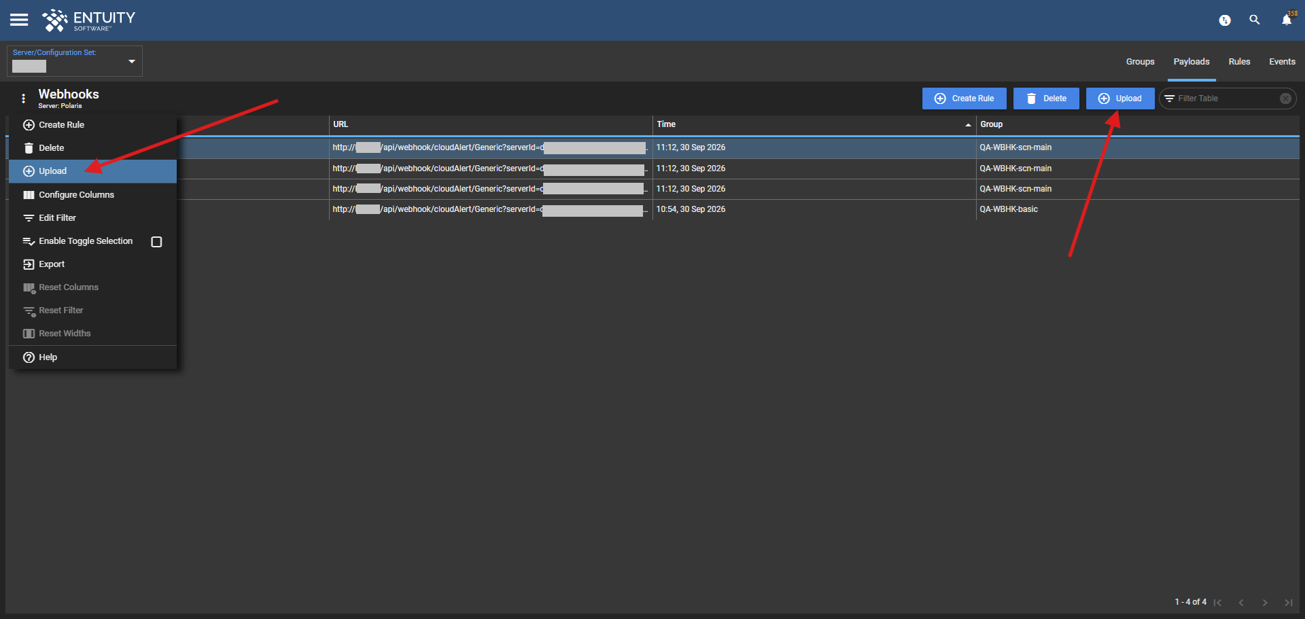This screenshot has width=1305, height=619.
Task: Click the blue Delete toolbar button
Action: pyautogui.click(x=1046, y=99)
